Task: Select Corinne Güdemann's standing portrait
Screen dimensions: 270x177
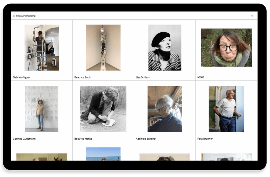Action: (42, 109)
